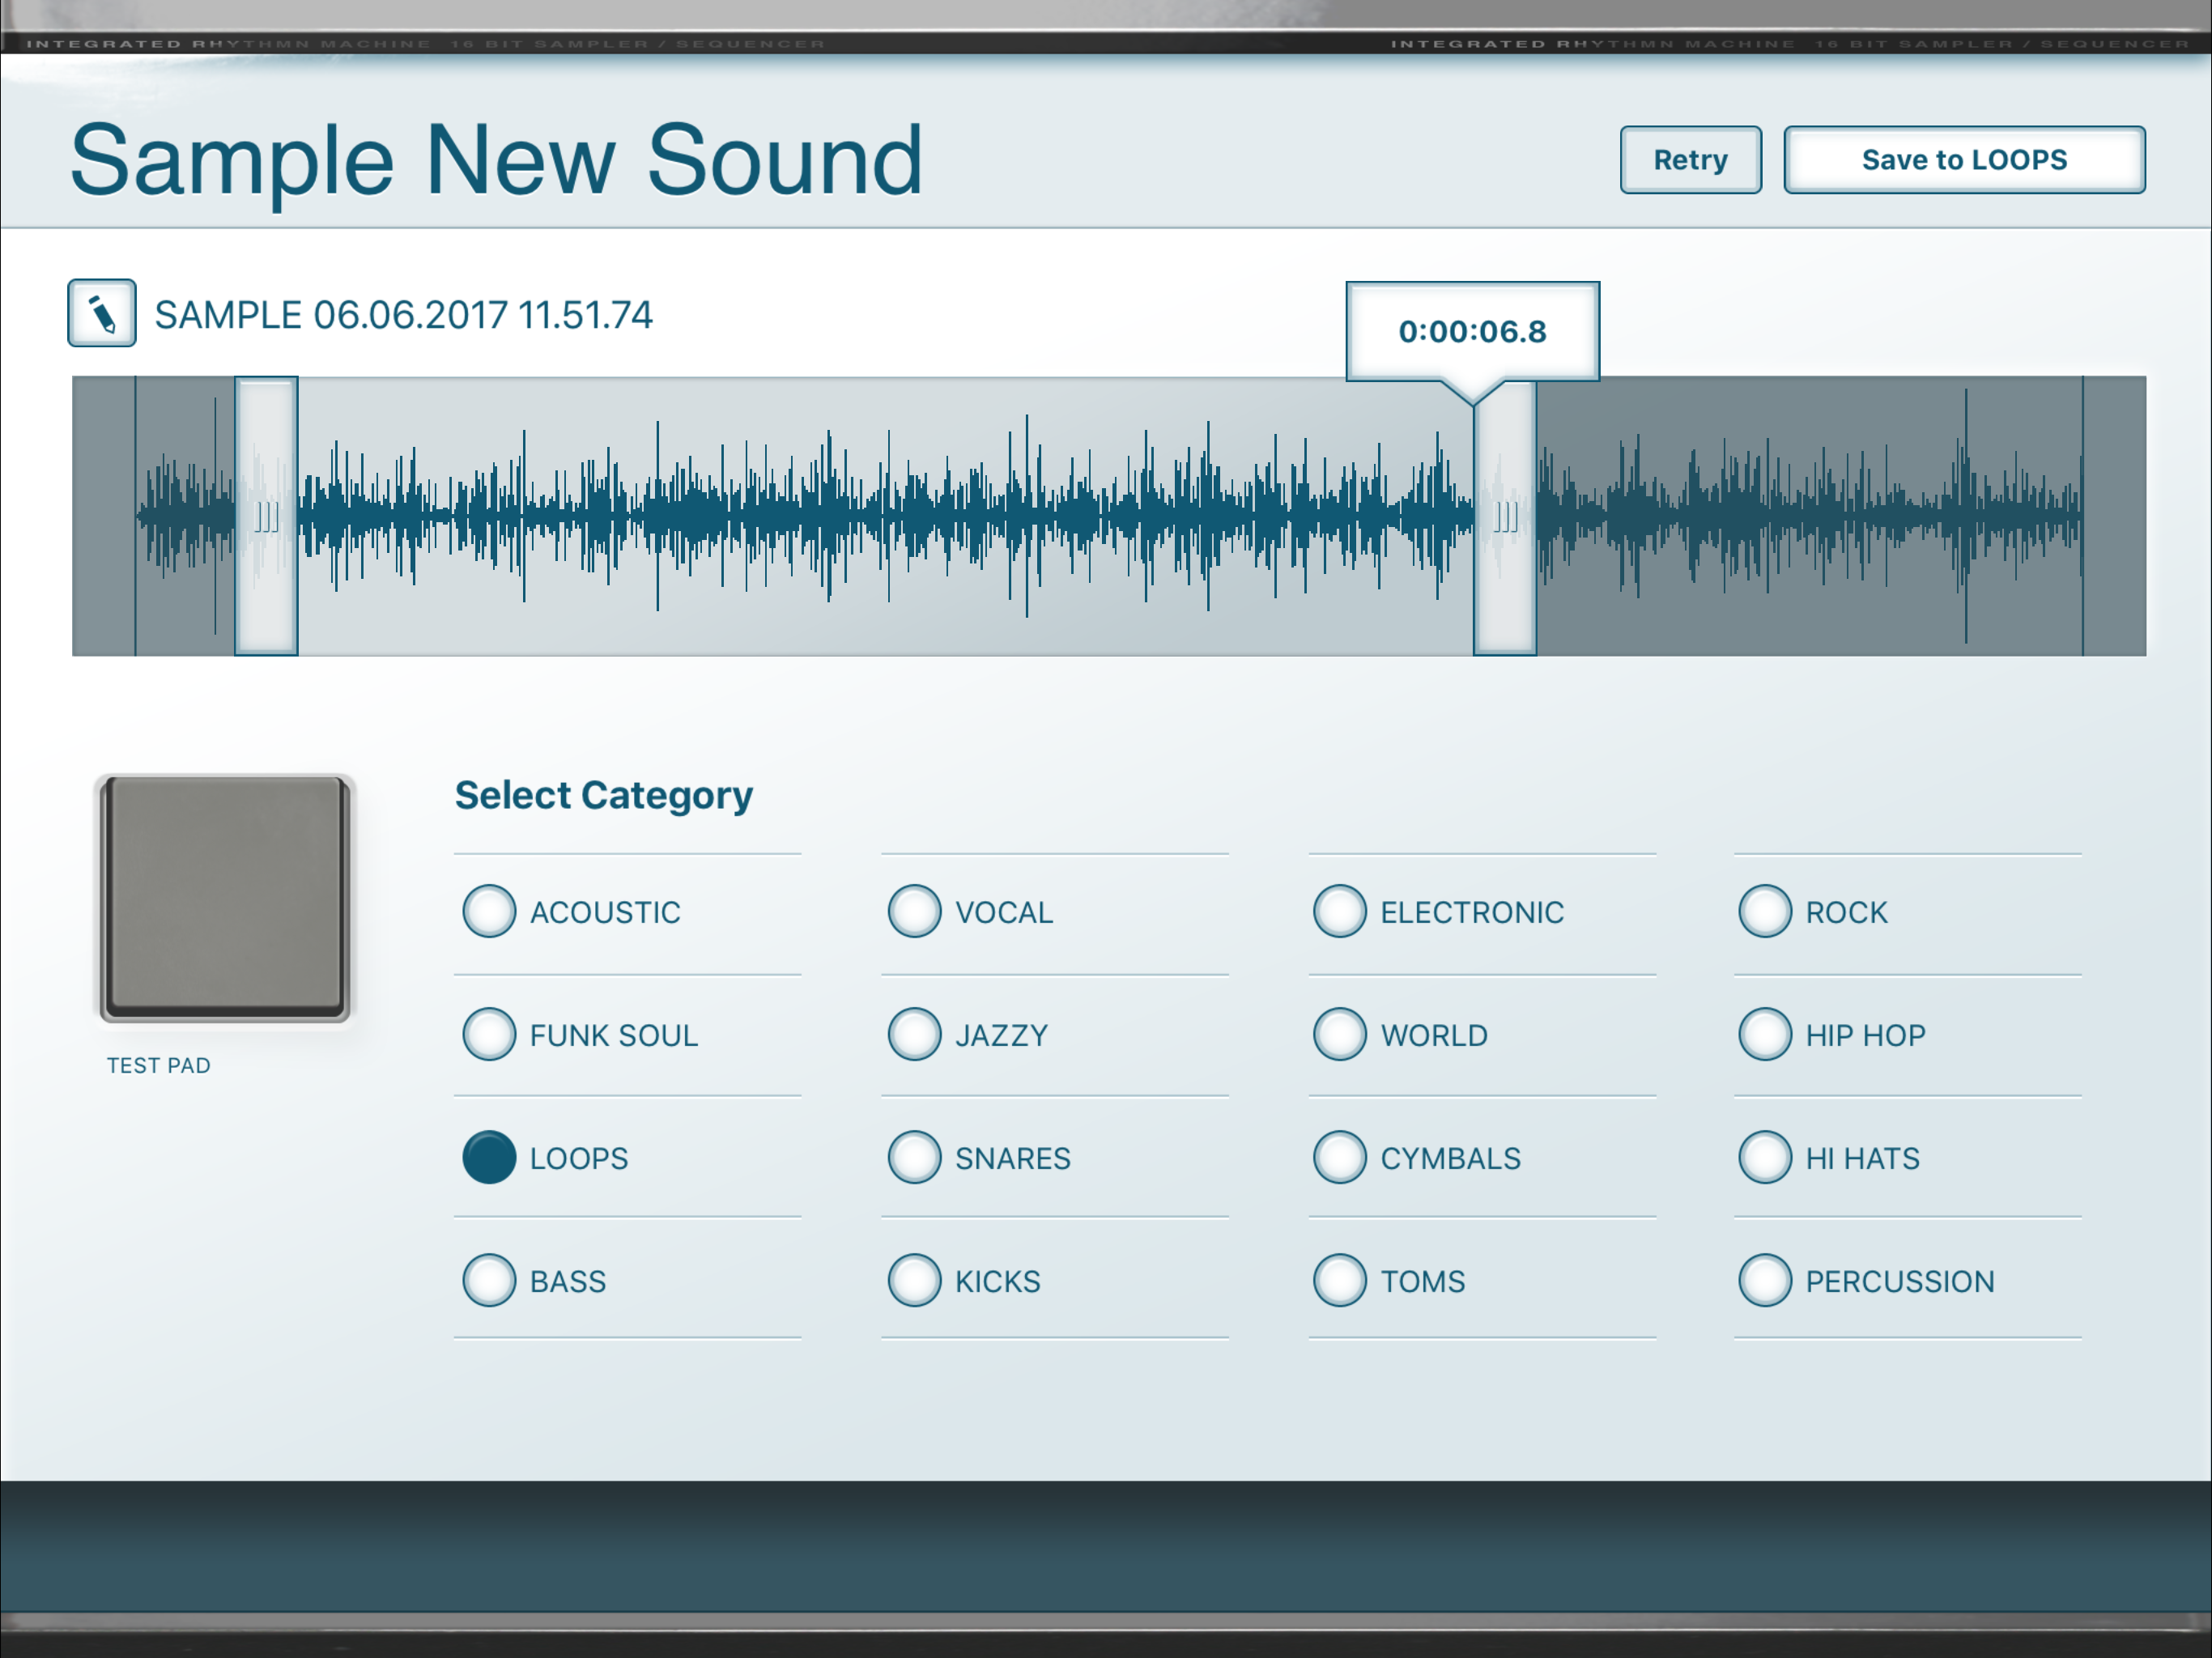Select the KICKS category option
Viewport: 2212px width, 1658px height.
914,1281
